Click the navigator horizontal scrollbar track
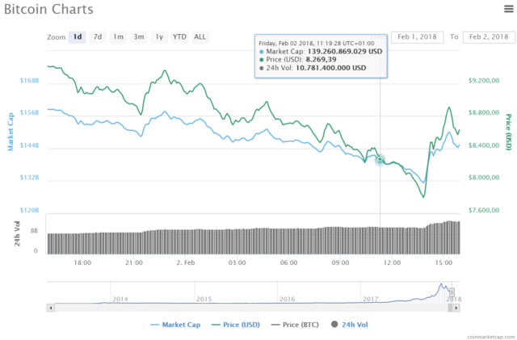The width and height of the screenshot is (517, 340). [250, 308]
